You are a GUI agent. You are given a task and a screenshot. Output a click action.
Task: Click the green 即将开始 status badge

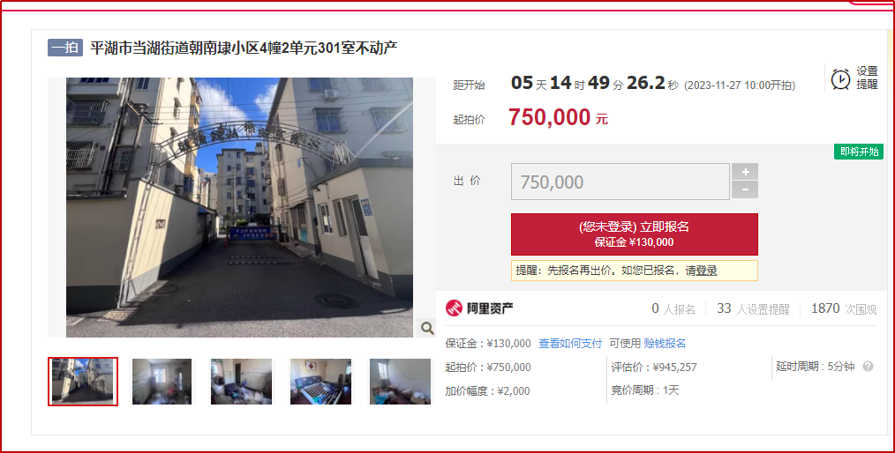tap(859, 152)
